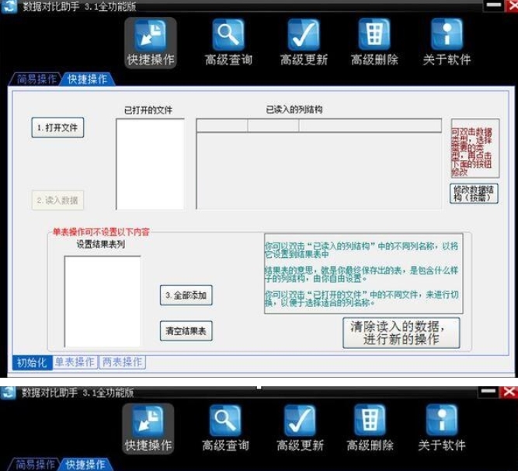518x471 pixels.
Task: Click inside 设置结果表列 list box
Action: click(103, 301)
